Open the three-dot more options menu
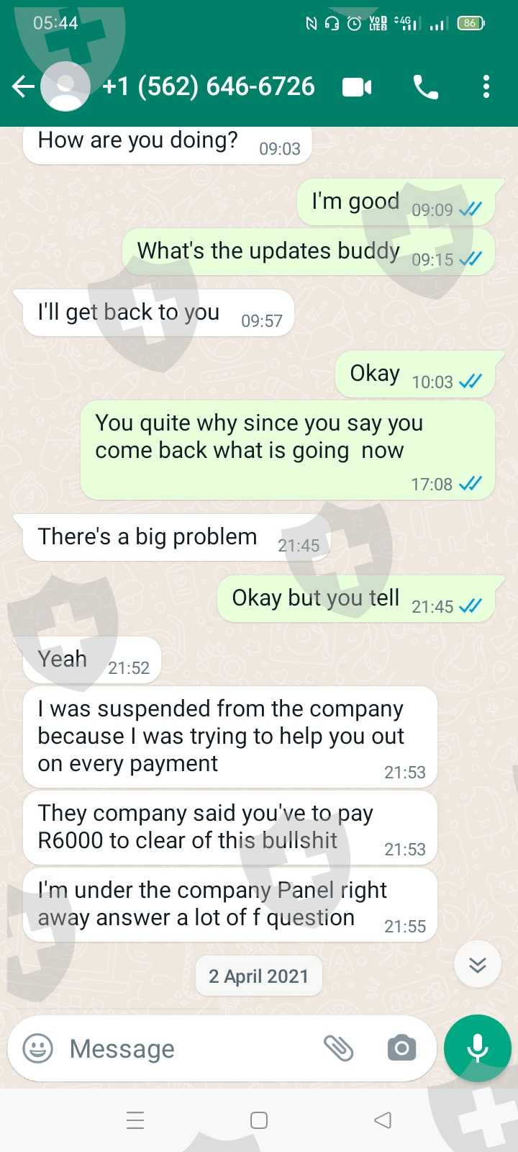 pyautogui.click(x=486, y=87)
